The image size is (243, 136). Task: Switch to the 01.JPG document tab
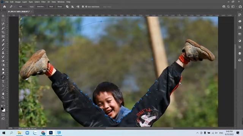point(19,12)
